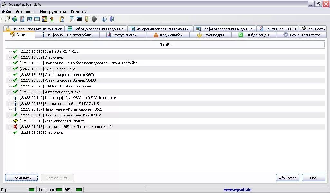Open Стоп-кадры tab
Screen dimensions: 330x193
[x=210, y=35]
